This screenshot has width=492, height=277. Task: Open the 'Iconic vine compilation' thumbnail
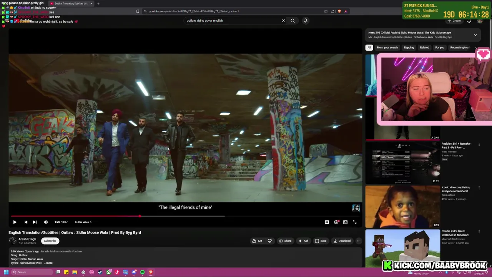tap(402, 207)
